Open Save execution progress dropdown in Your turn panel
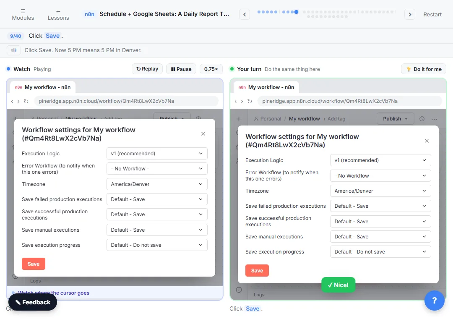The width and height of the screenshot is (453, 319). 380,251
